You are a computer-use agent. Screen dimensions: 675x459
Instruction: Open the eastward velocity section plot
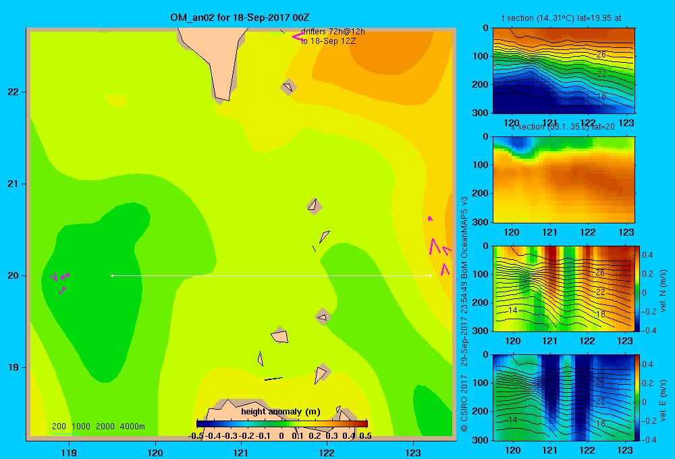pos(564,398)
